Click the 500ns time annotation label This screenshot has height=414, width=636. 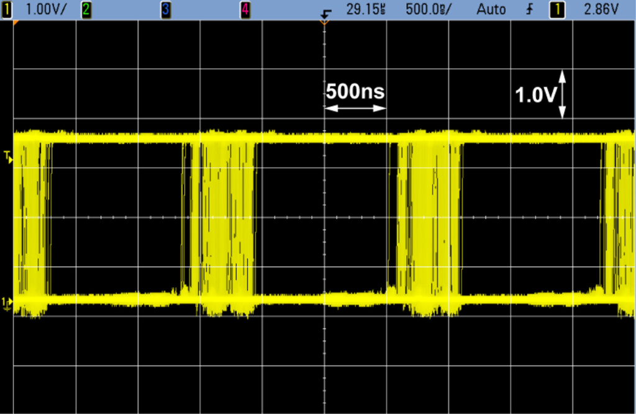tap(355, 92)
